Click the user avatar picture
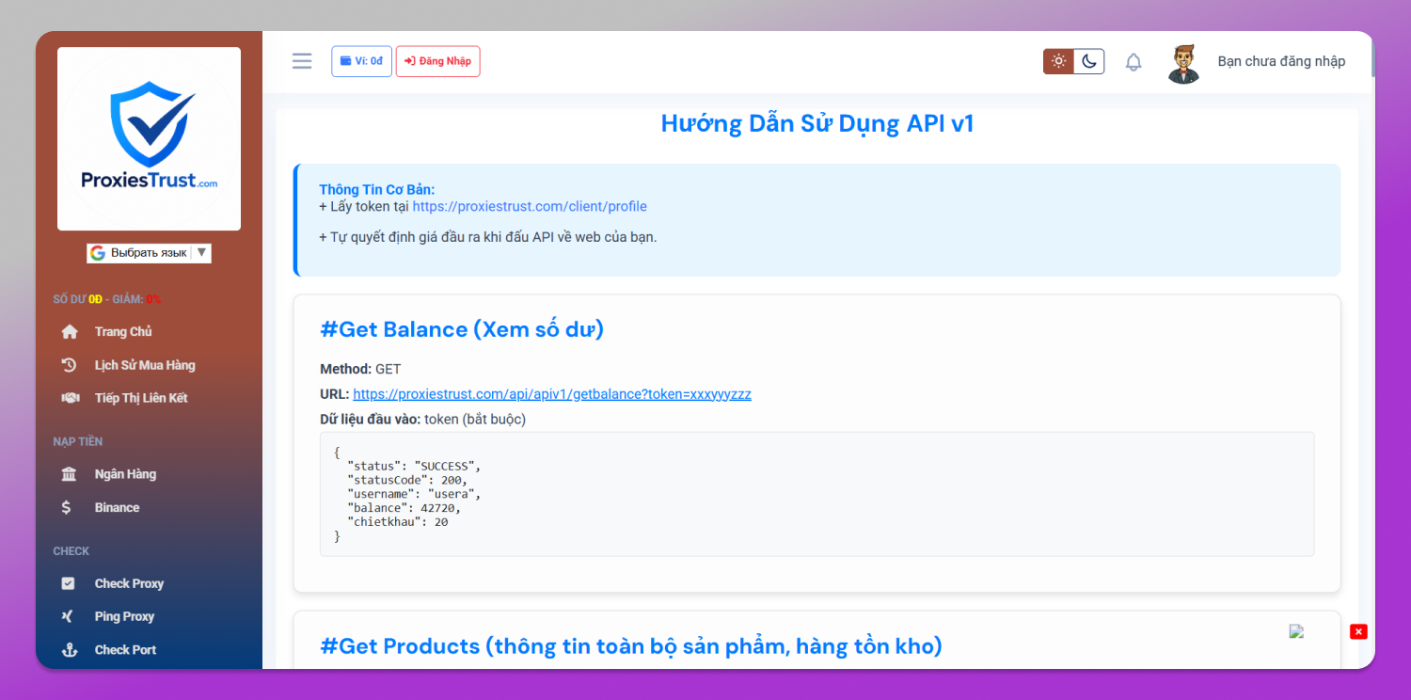 1184,63
